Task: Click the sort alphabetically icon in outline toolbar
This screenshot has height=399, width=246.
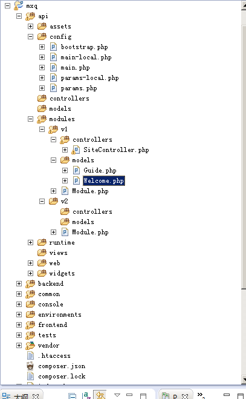Action: (86, 395)
